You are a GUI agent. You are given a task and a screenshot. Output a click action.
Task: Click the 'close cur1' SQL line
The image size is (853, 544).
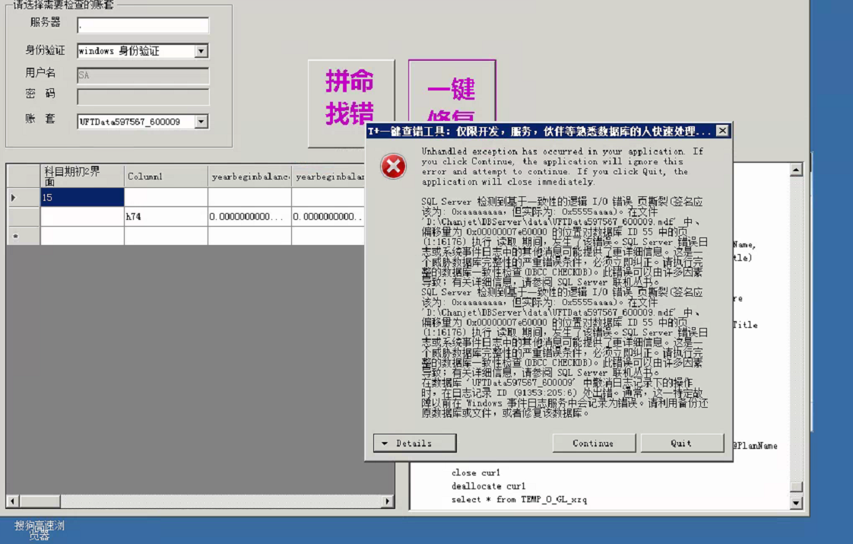click(x=475, y=472)
